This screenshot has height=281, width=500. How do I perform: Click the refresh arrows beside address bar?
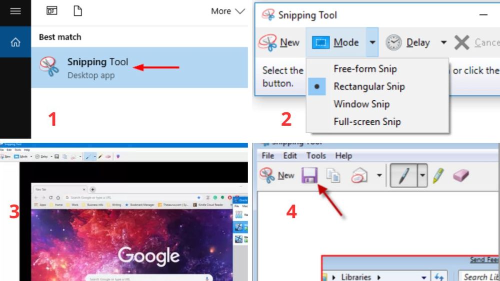point(439,277)
